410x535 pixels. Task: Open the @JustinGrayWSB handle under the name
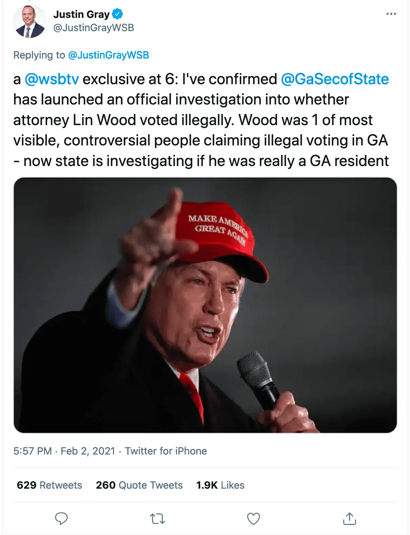(x=94, y=27)
